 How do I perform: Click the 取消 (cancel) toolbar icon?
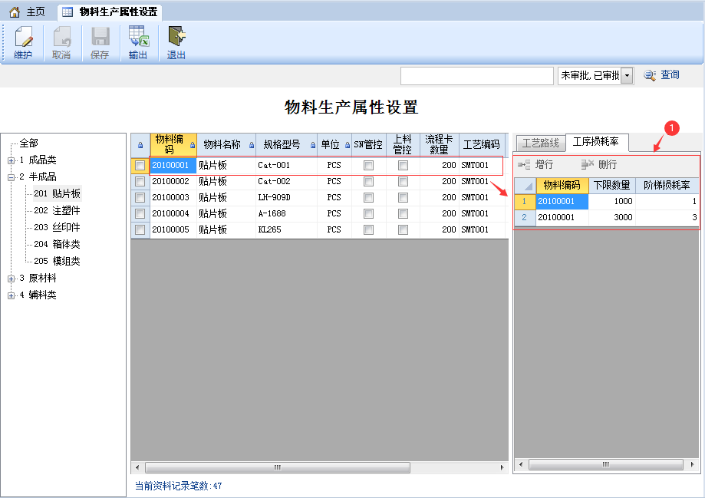pos(61,37)
